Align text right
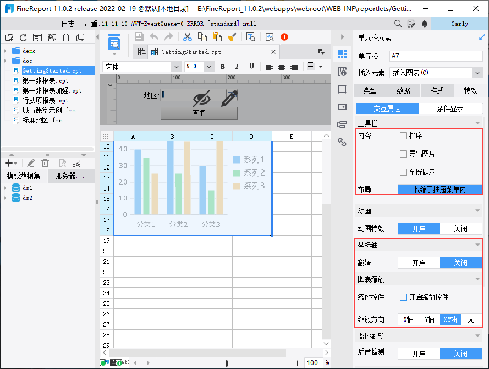 (x=294, y=67)
